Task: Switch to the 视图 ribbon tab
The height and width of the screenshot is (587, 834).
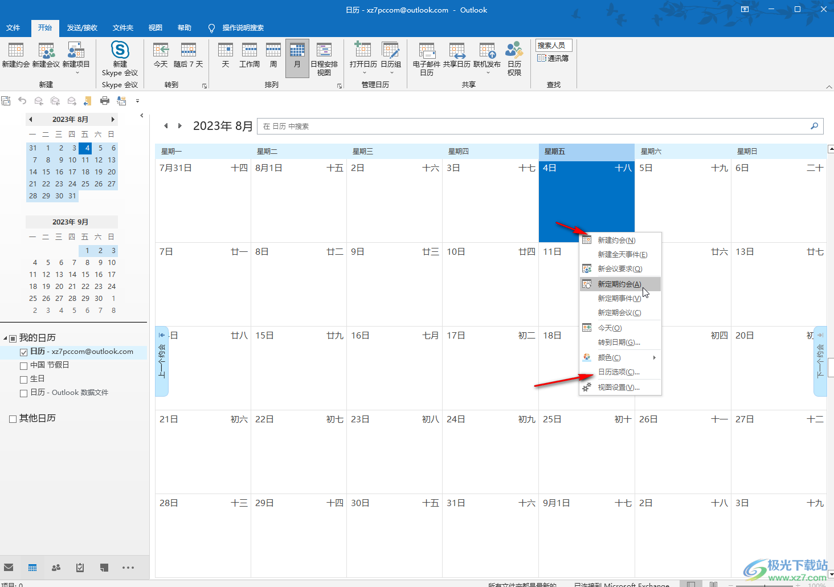Action: click(x=156, y=28)
